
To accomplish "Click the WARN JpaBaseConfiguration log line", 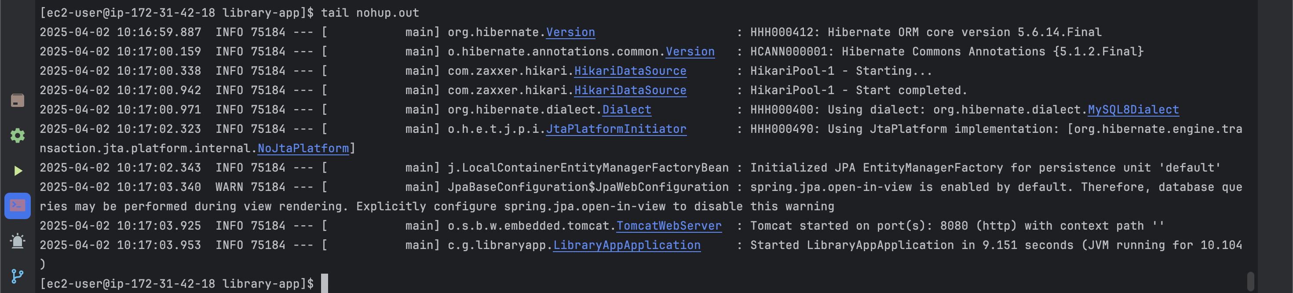I will coord(641,197).
